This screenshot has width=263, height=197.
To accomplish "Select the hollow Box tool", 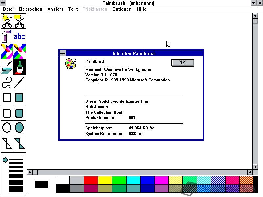I will [7, 98].
